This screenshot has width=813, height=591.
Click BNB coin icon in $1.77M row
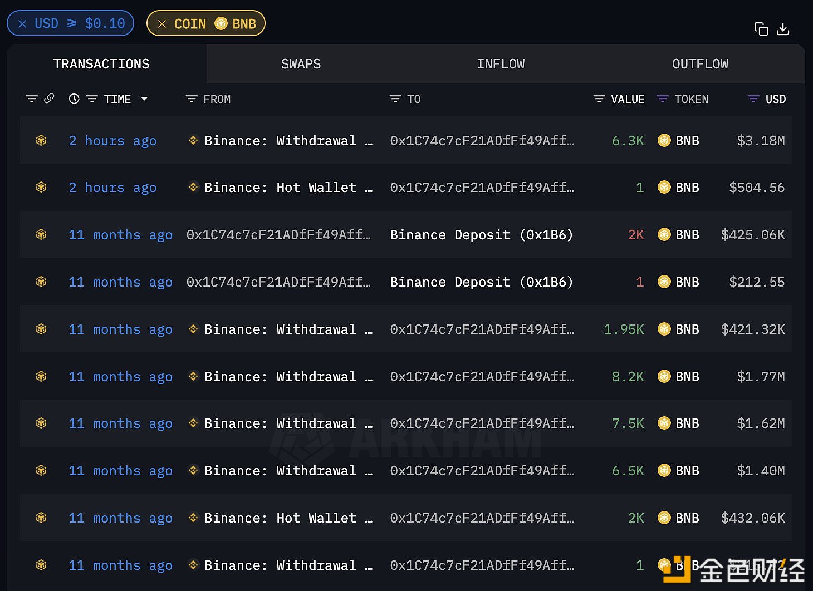click(664, 376)
